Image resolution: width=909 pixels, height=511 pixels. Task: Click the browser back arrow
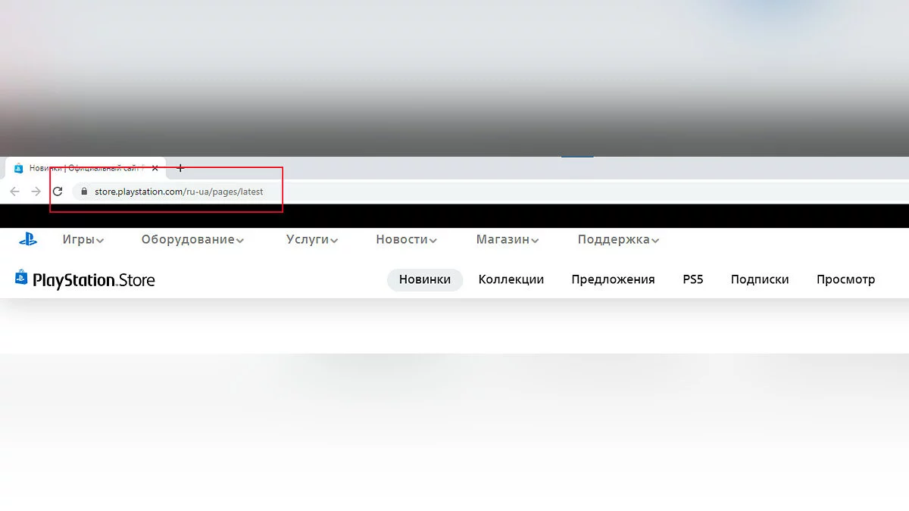pyautogui.click(x=14, y=192)
